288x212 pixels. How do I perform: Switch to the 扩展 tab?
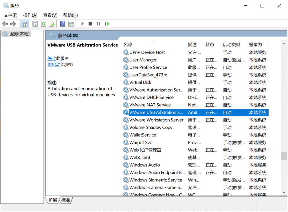[x=53, y=200]
